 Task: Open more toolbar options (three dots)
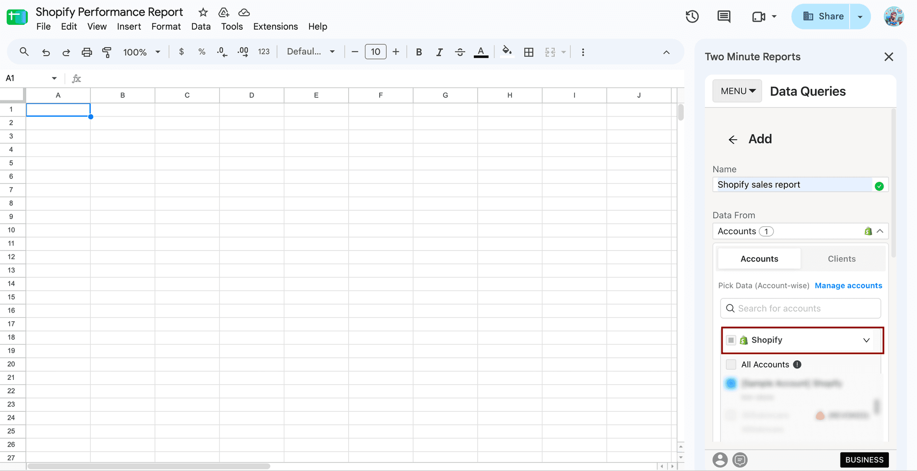pos(583,52)
